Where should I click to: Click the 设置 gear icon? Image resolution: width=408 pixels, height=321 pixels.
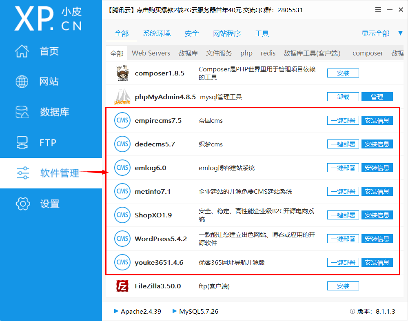click(23, 204)
